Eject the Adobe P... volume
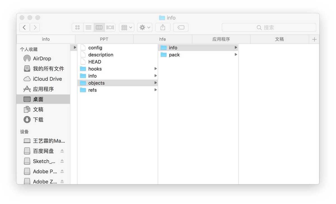Viewport: 336px width, 204px height. [x=62, y=171]
